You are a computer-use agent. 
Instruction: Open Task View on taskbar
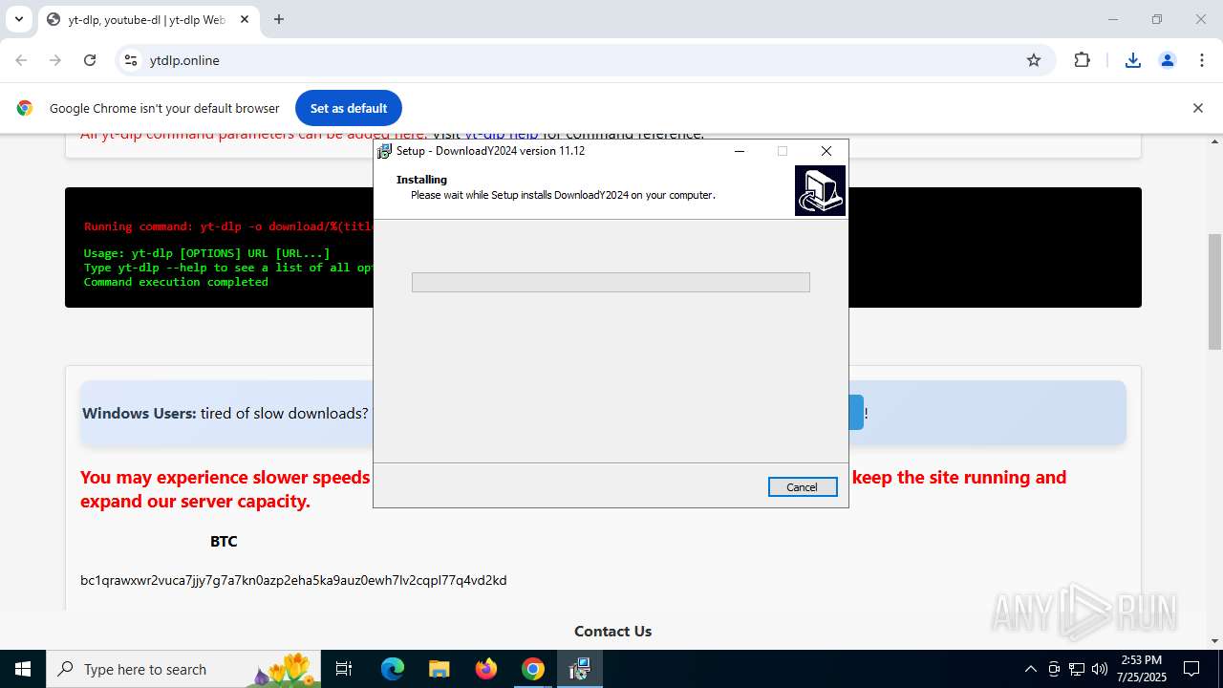point(344,669)
